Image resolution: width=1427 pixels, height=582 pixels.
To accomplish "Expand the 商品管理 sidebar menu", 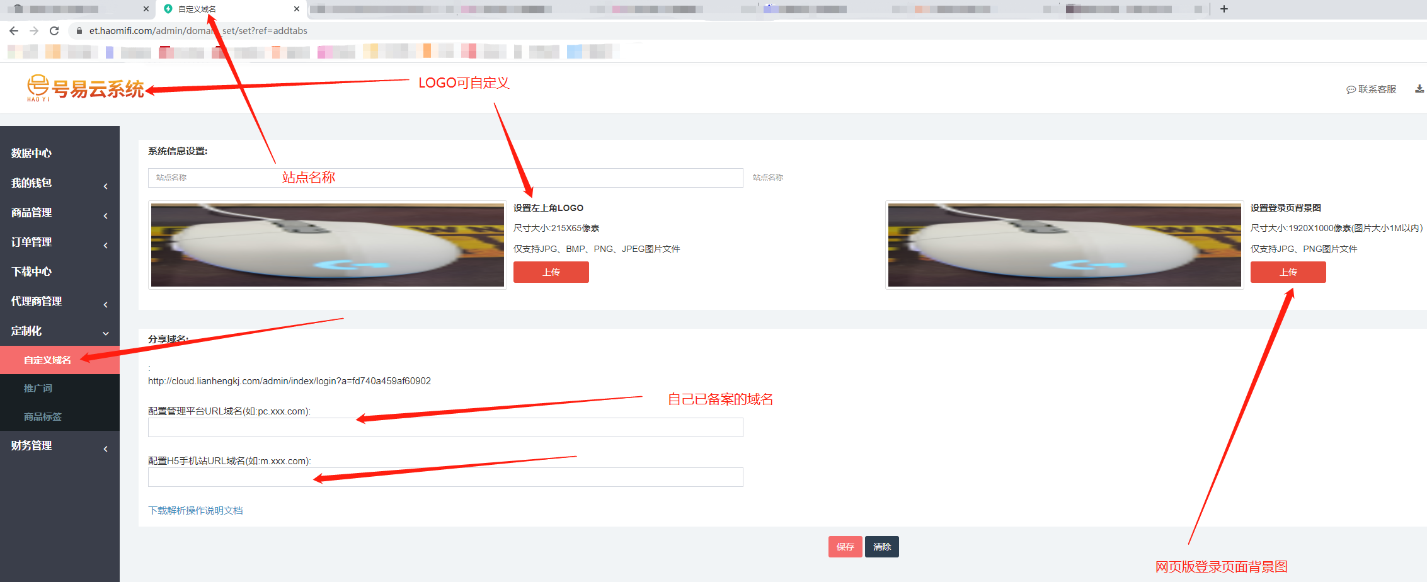I will click(59, 213).
